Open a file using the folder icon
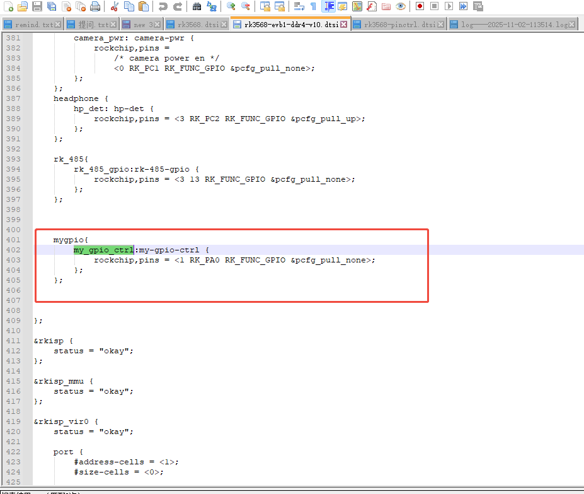Viewport: 584px width, 494px height. [23, 6]
